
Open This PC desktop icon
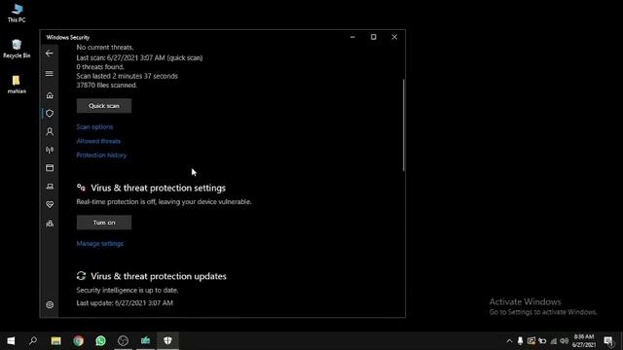pos(17,13)
